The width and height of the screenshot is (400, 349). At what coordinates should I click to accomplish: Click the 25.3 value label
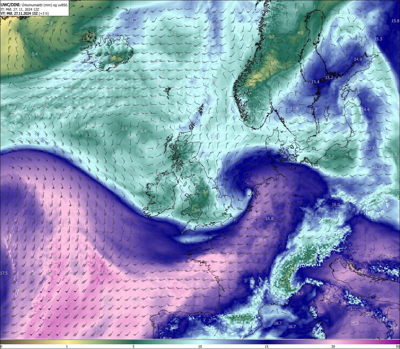pyautogui.click(x=354, y=323)
